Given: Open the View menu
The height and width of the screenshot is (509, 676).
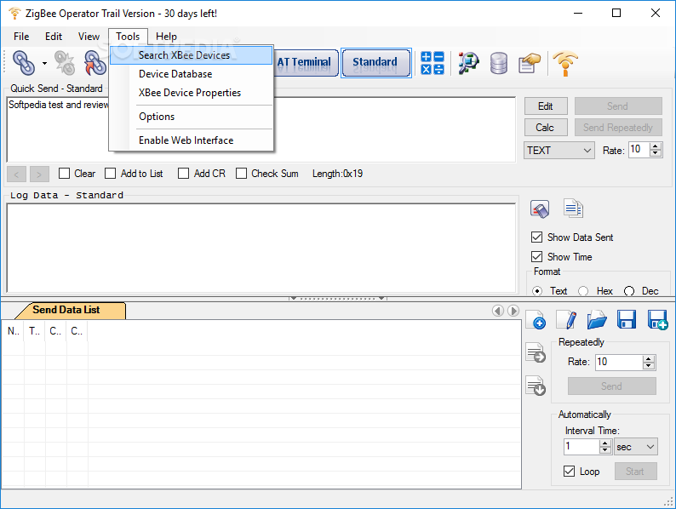Looking at the screenshot, I should pyautogui.click(x=89, y=37).
